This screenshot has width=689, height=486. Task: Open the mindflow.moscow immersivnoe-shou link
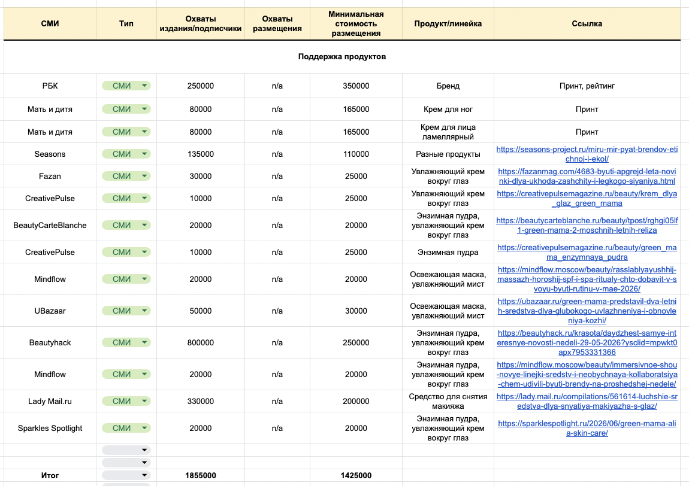coord(587,374)
